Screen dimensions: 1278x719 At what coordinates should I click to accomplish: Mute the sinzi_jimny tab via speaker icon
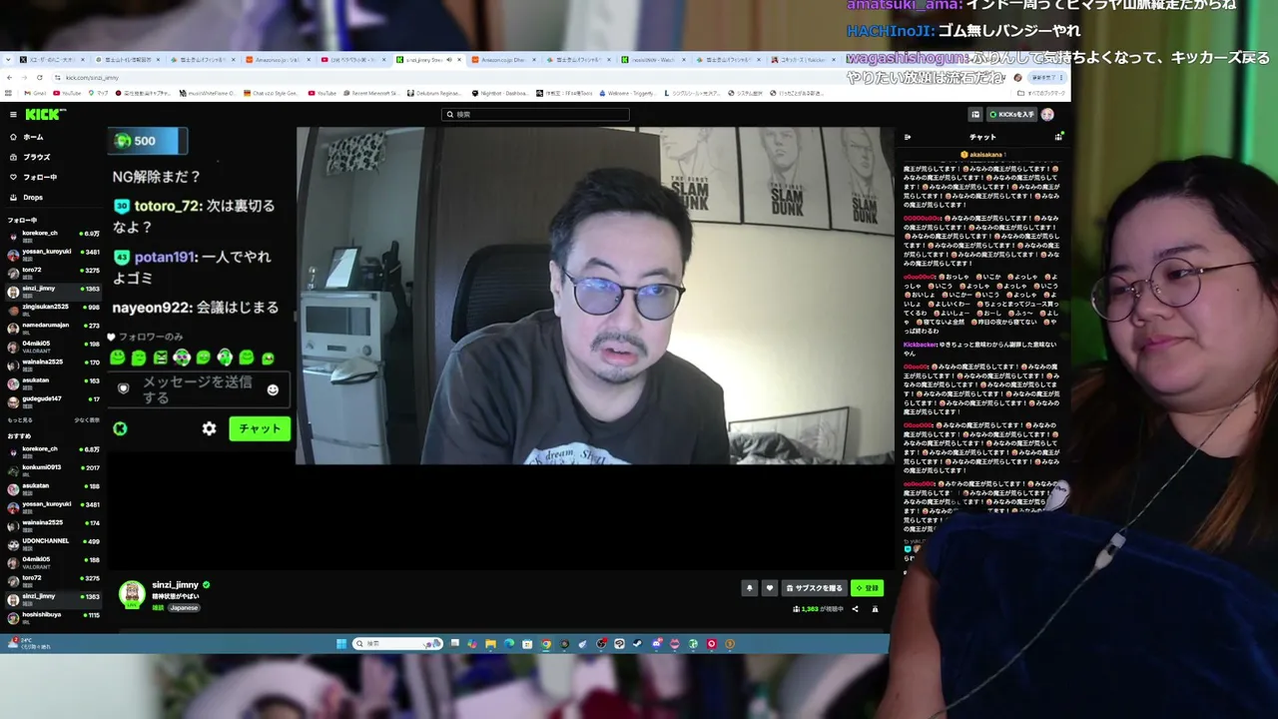pyautogui.click(x=449, y=60)
